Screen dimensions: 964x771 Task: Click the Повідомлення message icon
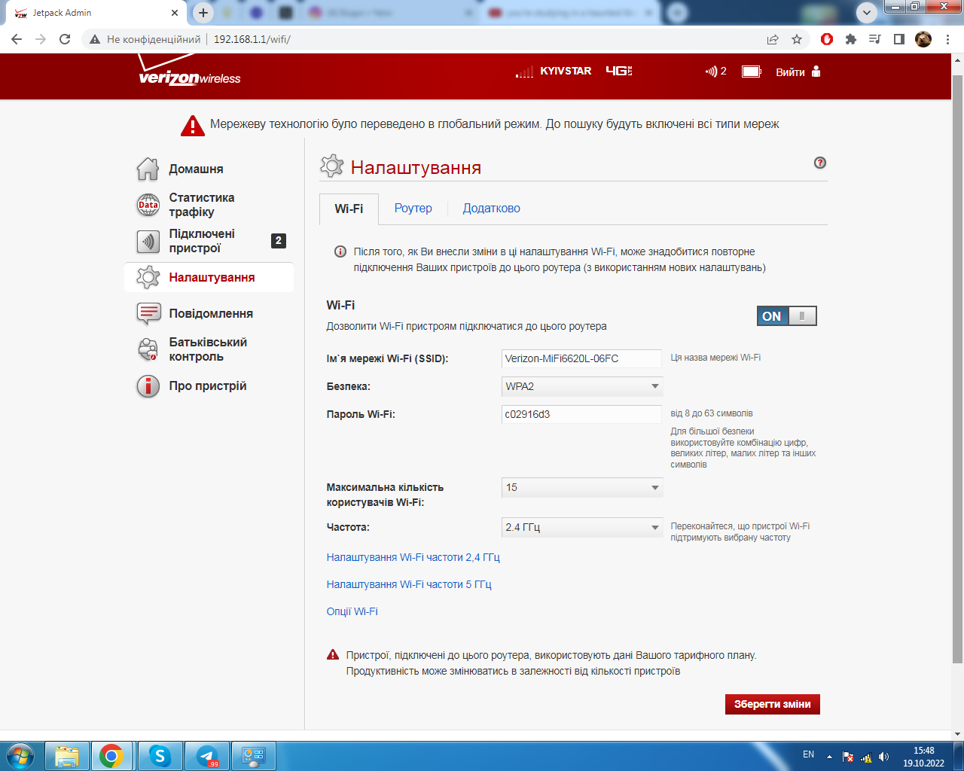[148, 313]
